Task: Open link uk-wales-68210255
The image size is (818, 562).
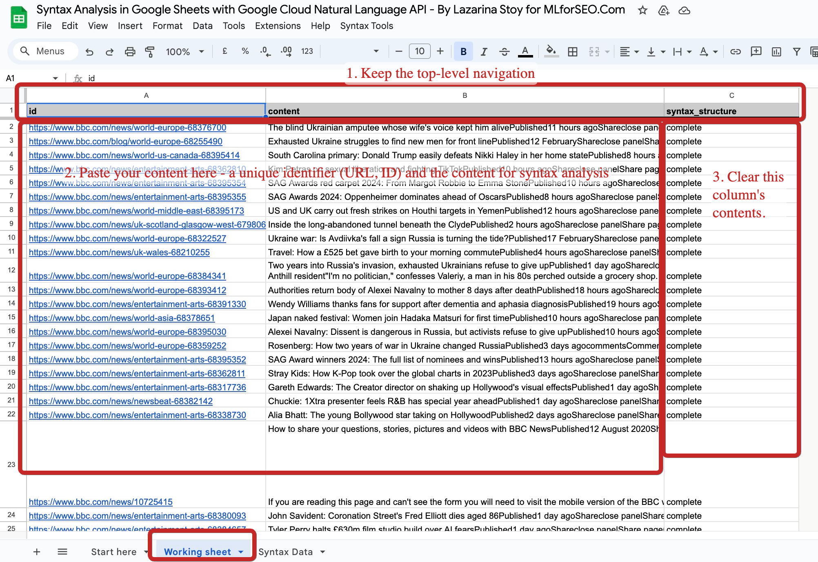Action: click(119, 252)
